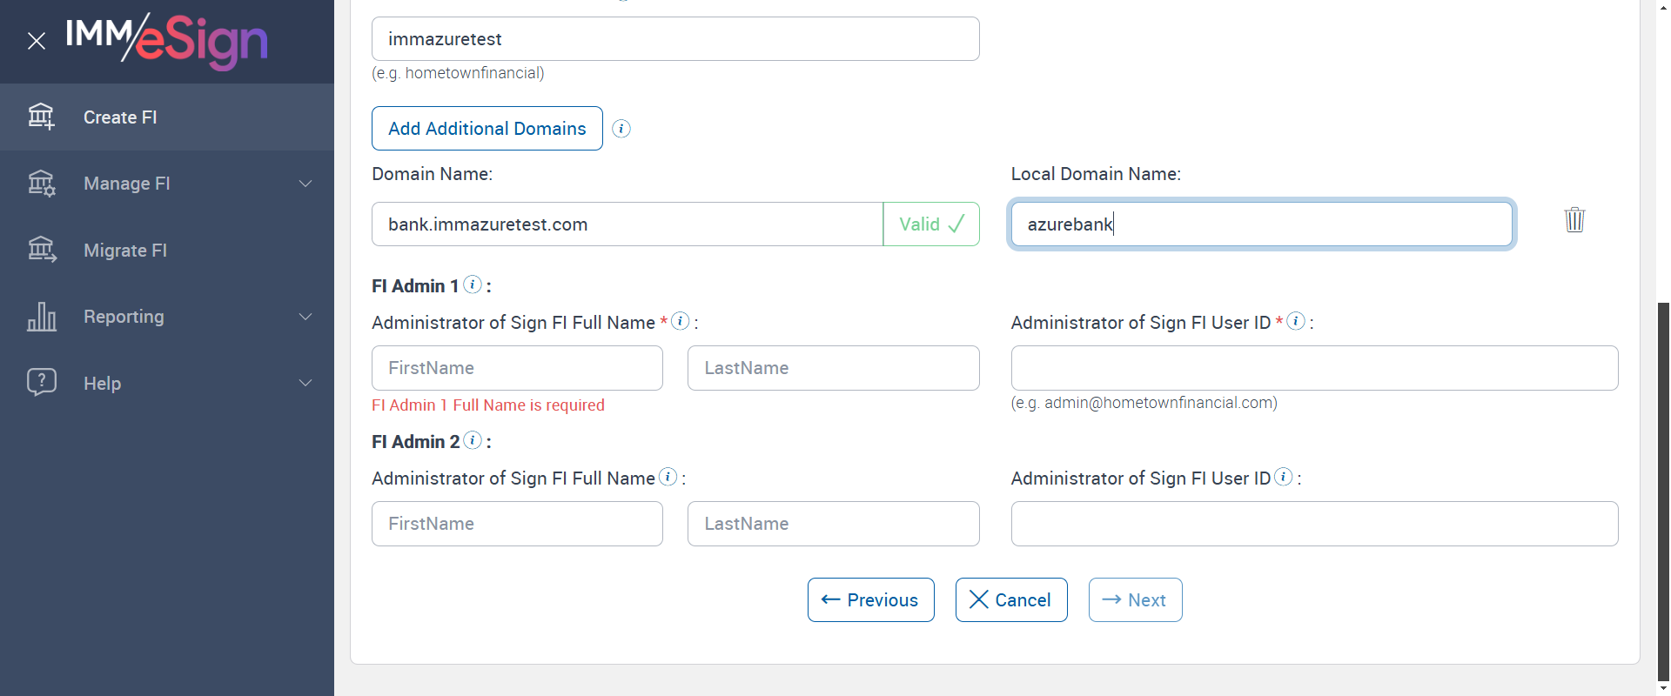Image resolution: width=1671 pixels, height=696 pixels.
Task: Click the Reporting bar chart icon
Action: tap(42, 317)
